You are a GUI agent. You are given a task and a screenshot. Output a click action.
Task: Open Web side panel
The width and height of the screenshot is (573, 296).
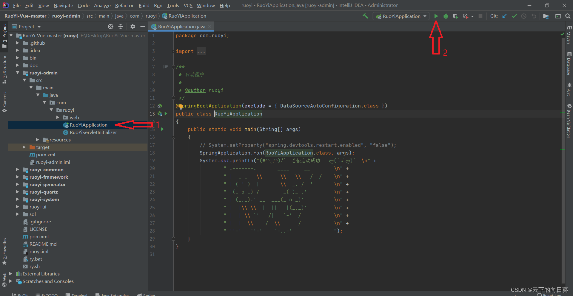tap(4, 280)
